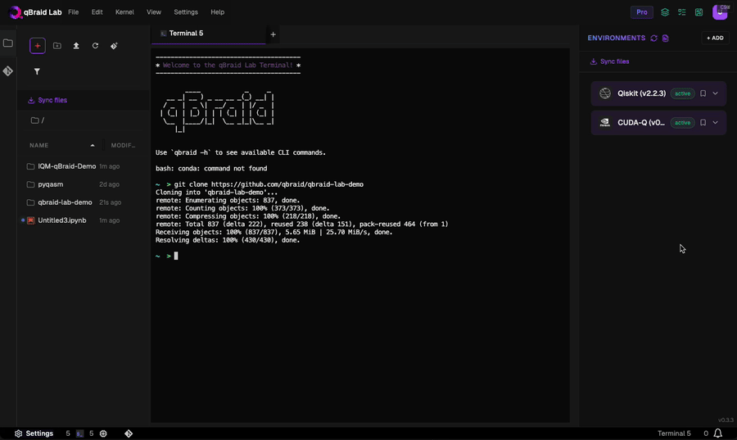The width and height of the screenshot is (737, 440).
Task: Sort files by Name column arrow
Action: pyautogui.click(x=93, y=146)
